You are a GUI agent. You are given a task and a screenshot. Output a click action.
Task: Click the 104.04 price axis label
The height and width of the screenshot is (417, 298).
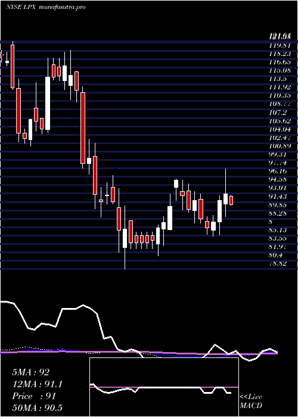point(280,129)
